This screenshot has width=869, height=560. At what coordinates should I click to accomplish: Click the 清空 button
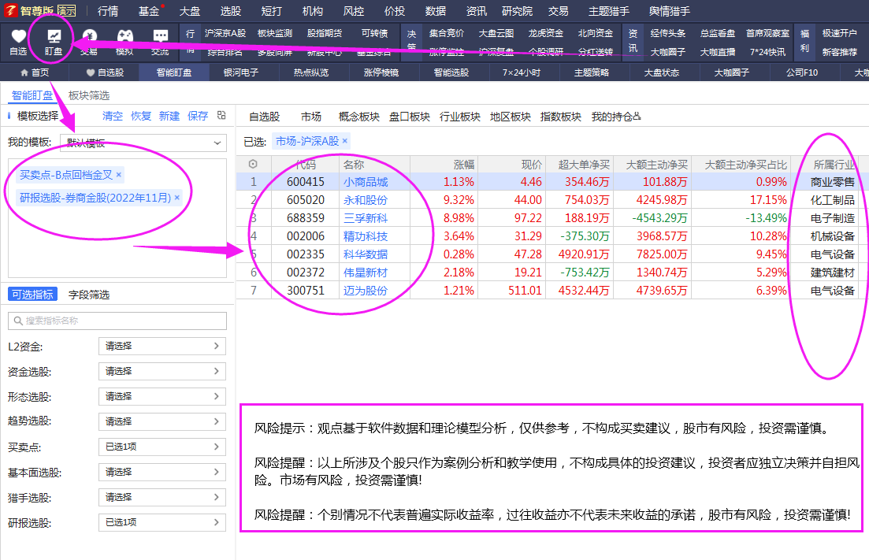(x=113, y=116)
